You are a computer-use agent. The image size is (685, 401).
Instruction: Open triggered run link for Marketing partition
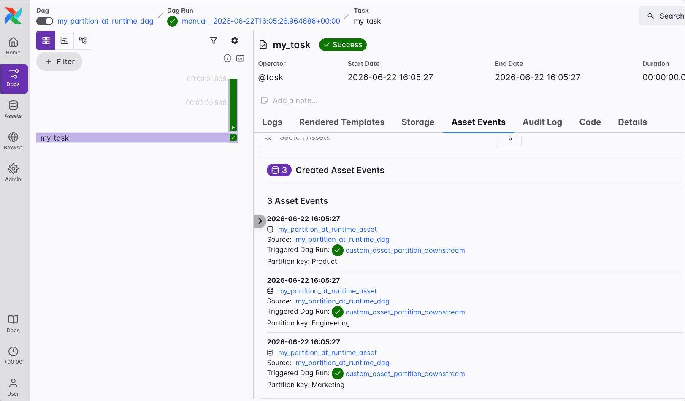click(x=405, y=374)
